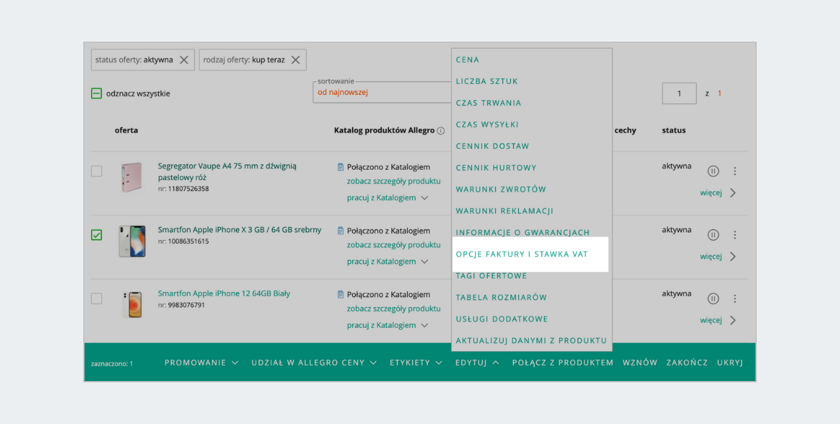Click the pink segregator thumbnail
This screenshot has width=840, height=424.
[x=132, y=177]
